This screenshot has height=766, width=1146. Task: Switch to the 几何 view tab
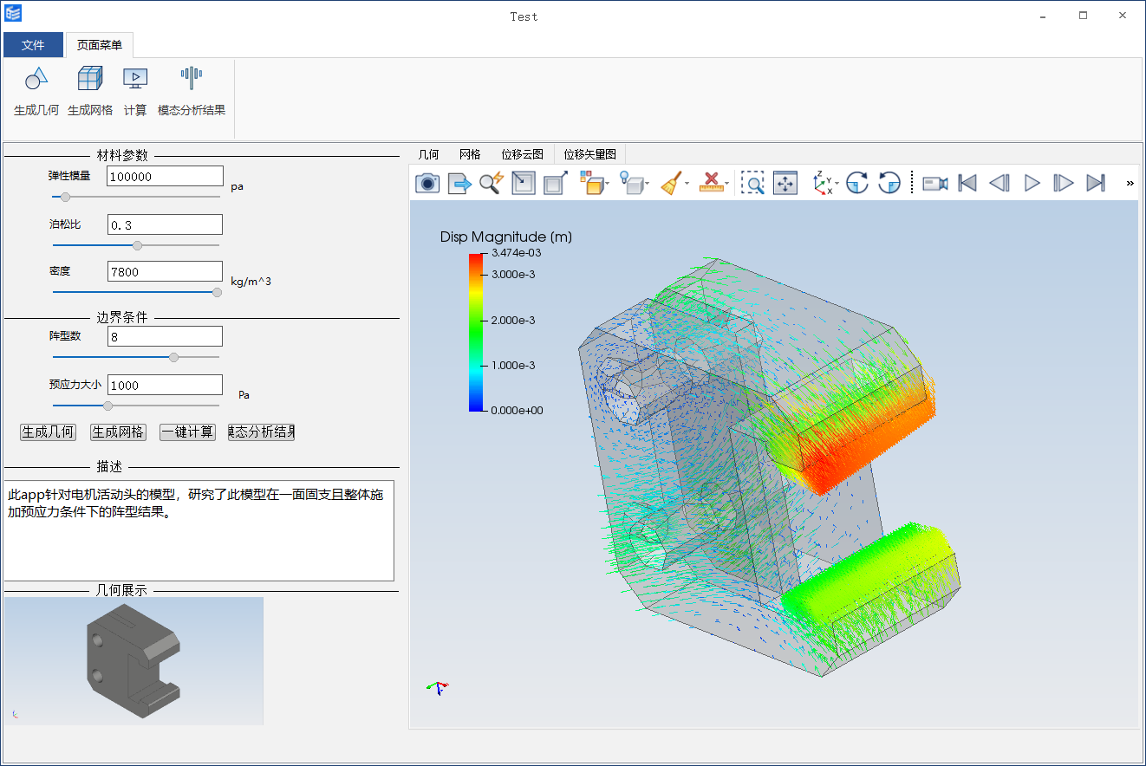point(428,154)
